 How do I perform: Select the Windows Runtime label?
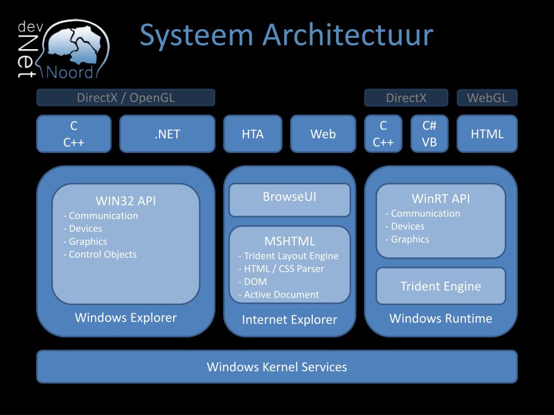tap(441, 318)
